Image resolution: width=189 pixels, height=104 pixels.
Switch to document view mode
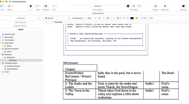(128, 6)
